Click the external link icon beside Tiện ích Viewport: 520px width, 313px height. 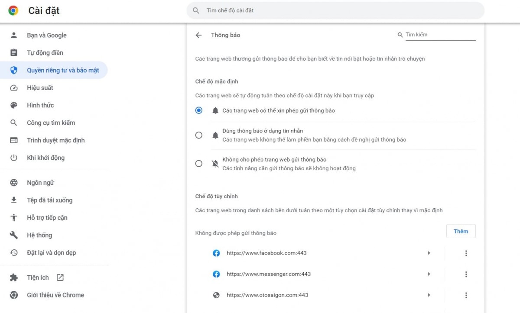(x=60, y=278)
